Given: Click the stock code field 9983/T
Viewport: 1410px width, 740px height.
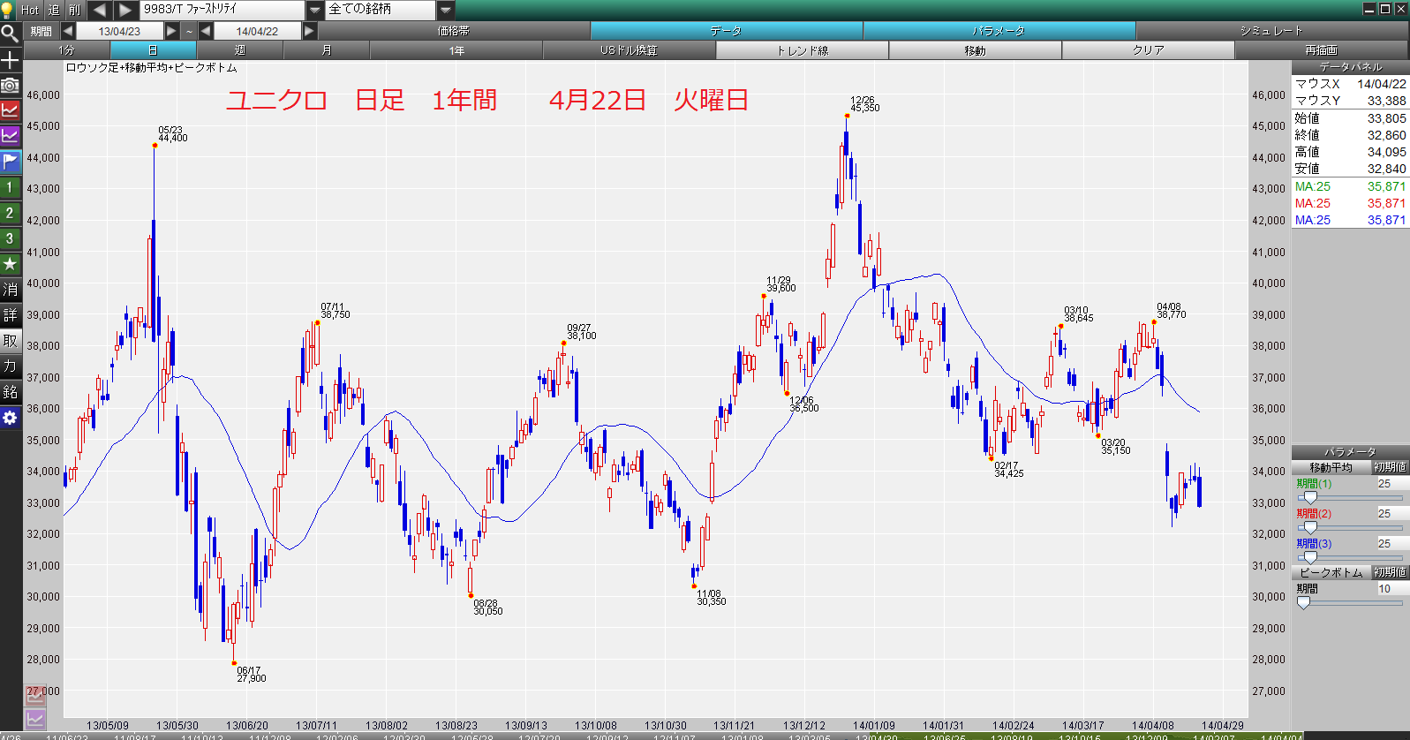Looking at the screenshot, I should 222,10.
